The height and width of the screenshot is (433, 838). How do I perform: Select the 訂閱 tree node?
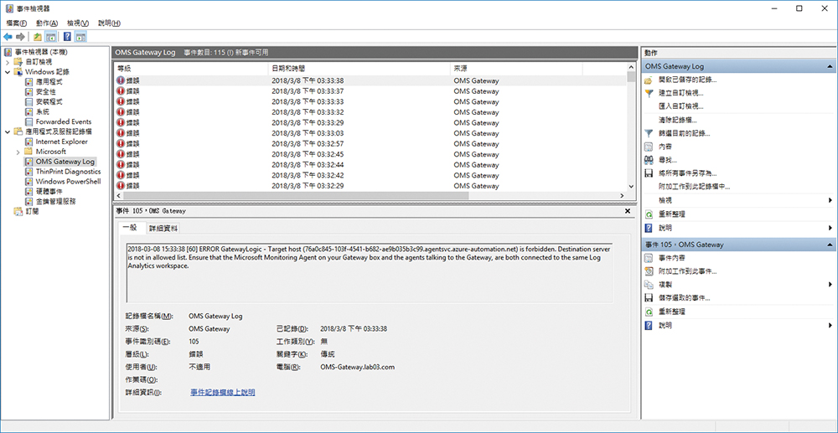tap(32, 211)
